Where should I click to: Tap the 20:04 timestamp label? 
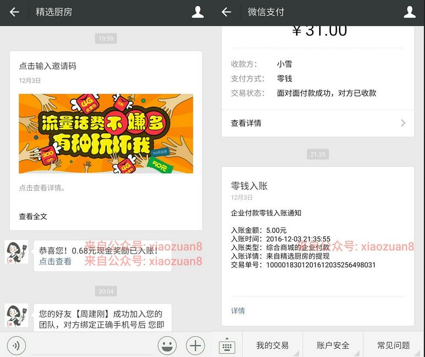pyautogui.click(x=106, y=291)
